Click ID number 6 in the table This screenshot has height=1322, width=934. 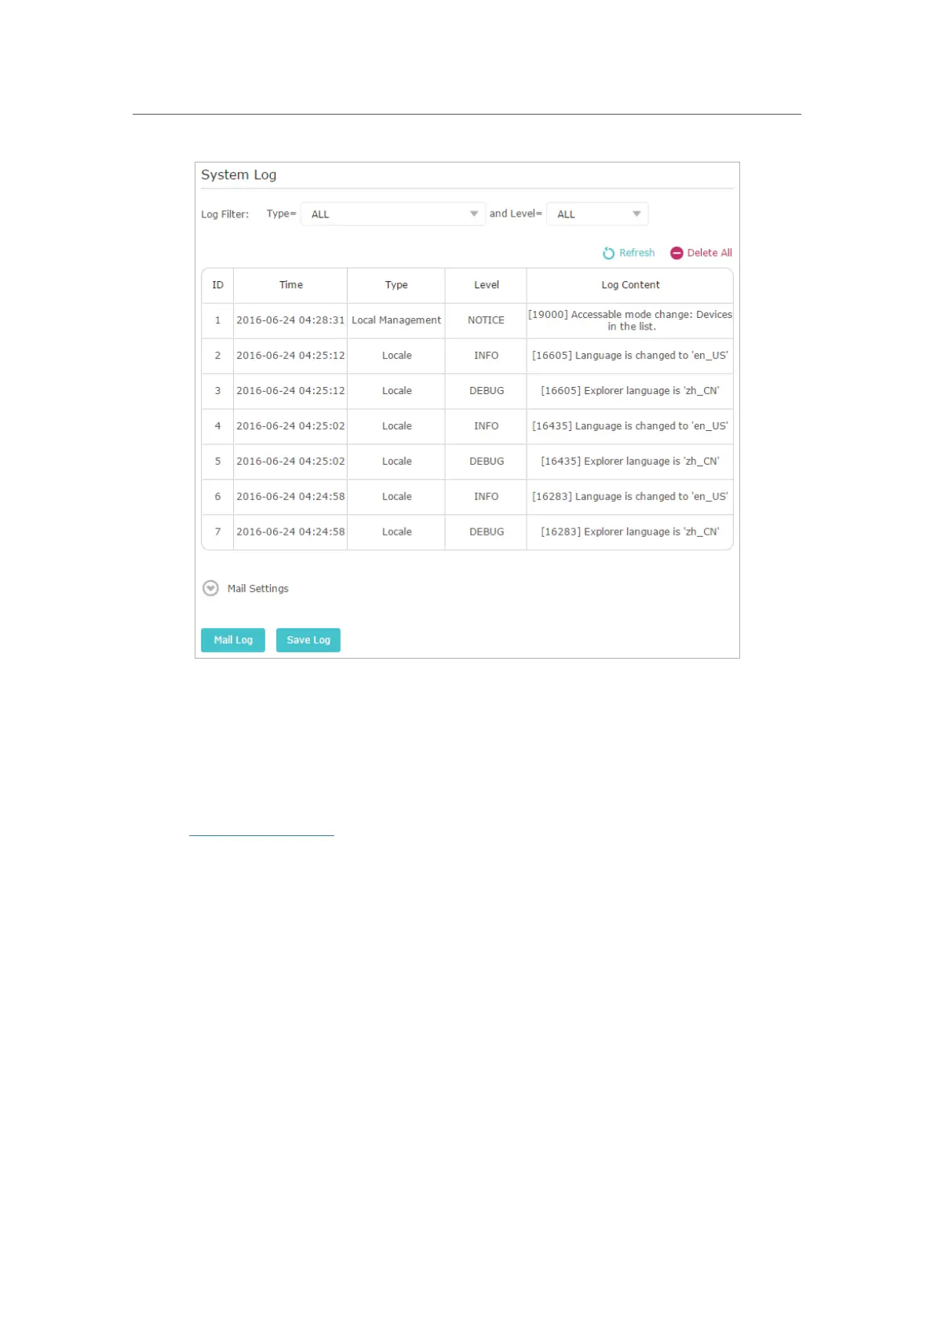click(217, 497)
